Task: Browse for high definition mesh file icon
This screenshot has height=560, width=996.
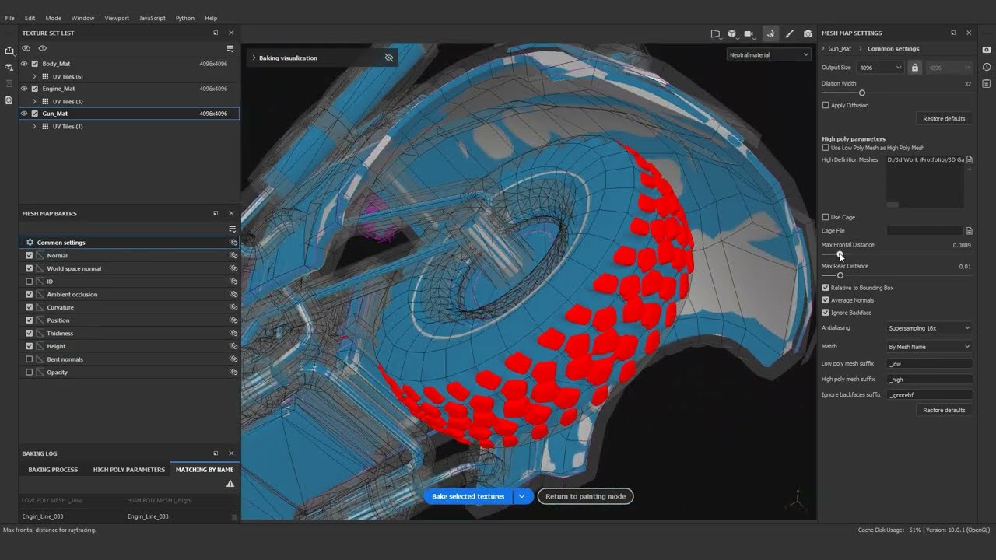Action: 970,160
